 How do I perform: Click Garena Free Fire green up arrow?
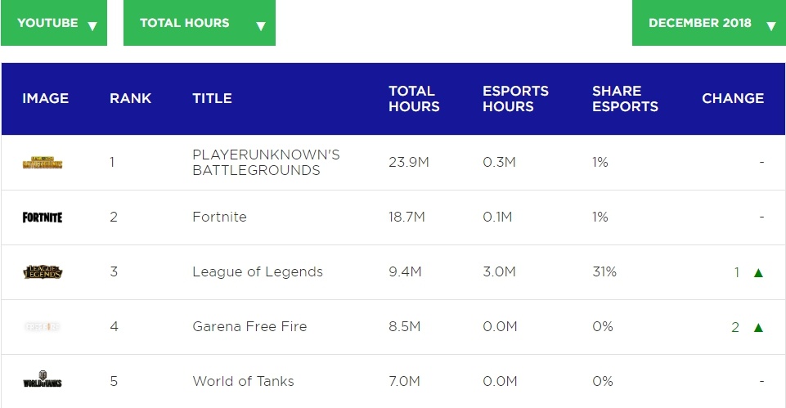click(758, 327)
